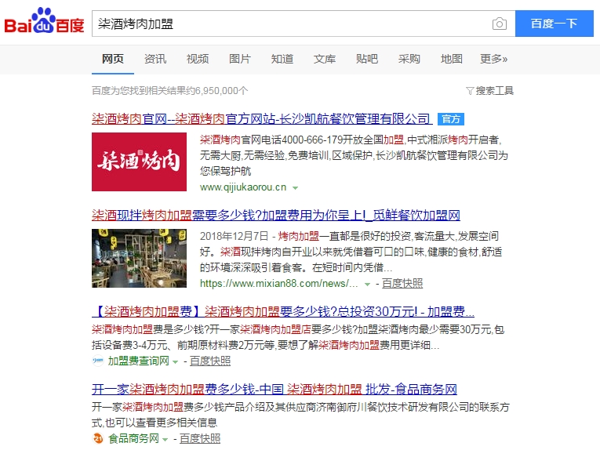Click the search box containing 柒酒烤肉加盟
Screen dimensions: 600x450
[x=290, y=24]
